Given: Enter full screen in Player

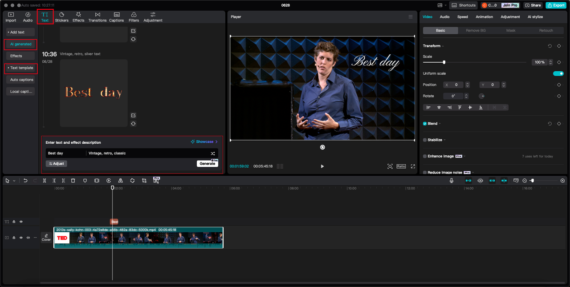Looking at the screenshot, I should click(413, 166).
